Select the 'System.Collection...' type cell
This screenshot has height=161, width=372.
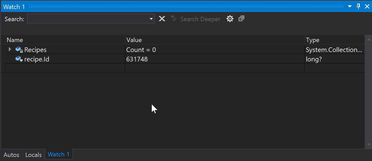pyautogui.click(x=335, y=49)
